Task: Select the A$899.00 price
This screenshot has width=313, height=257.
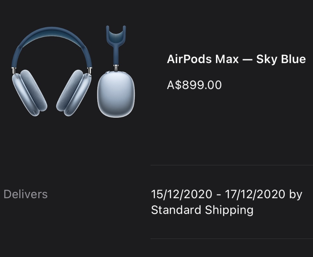Action: (x=194, y=85)
